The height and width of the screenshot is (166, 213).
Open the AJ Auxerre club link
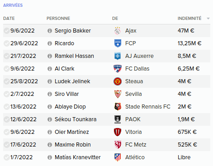139,56
